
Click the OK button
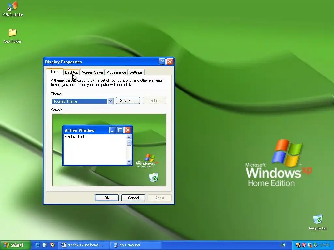click(x=107, y=198)
